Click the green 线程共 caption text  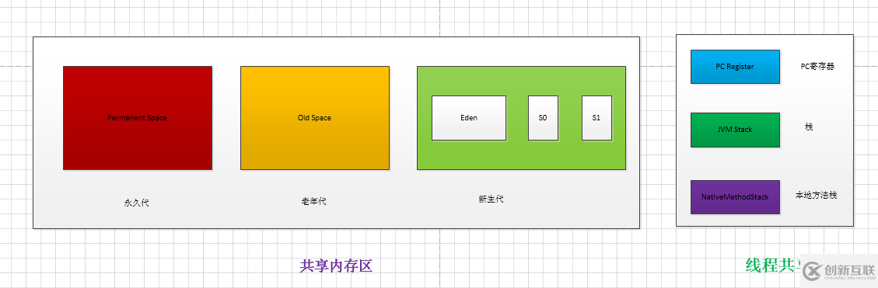(773, 265)
